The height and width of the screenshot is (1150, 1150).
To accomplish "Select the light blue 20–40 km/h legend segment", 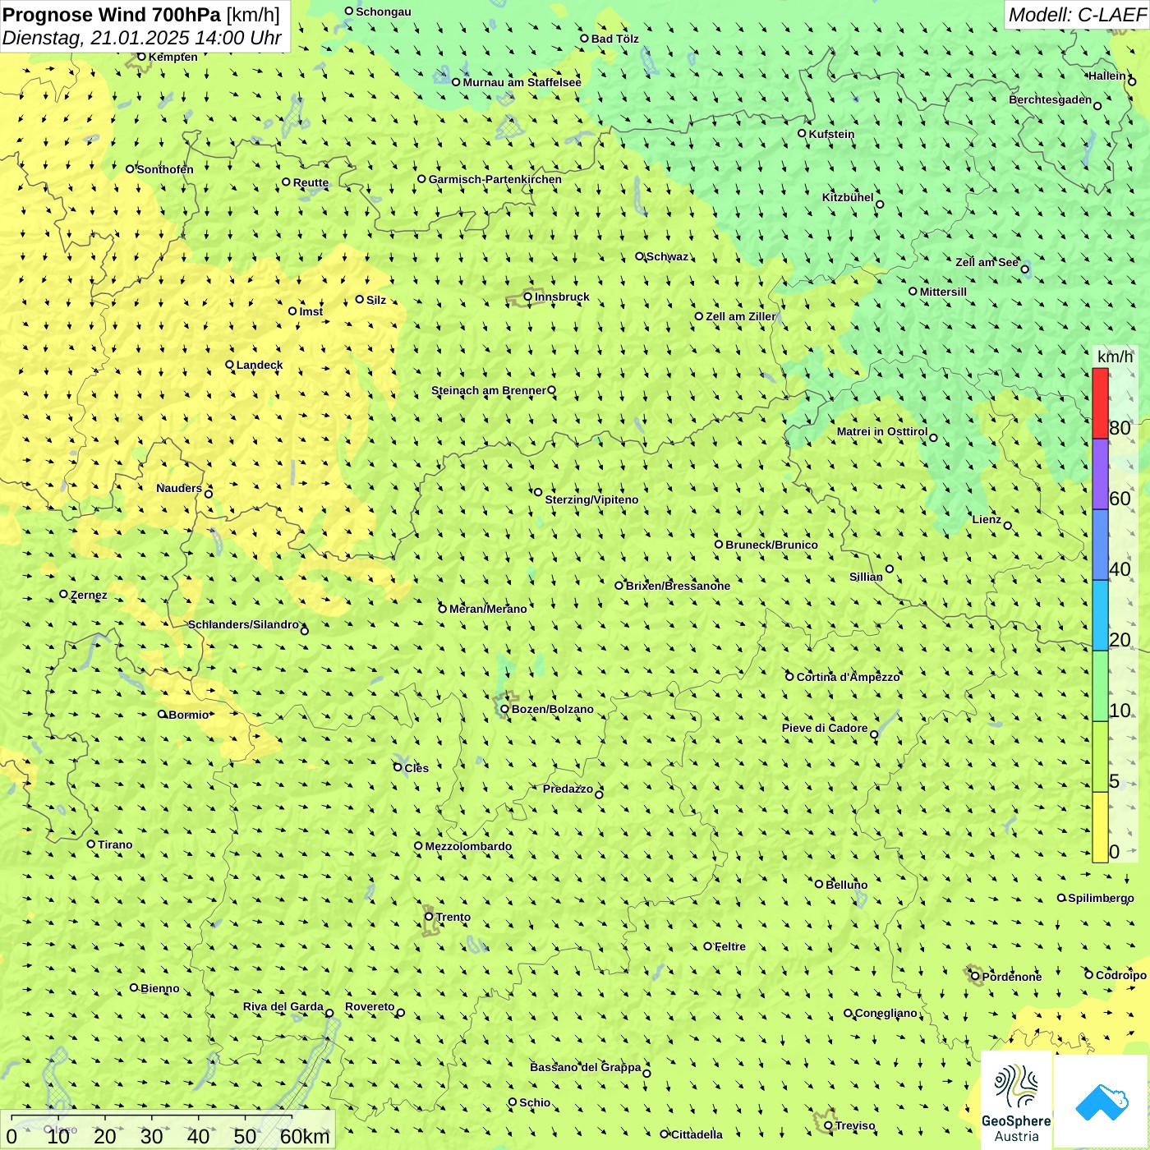I will (1100, 616).
